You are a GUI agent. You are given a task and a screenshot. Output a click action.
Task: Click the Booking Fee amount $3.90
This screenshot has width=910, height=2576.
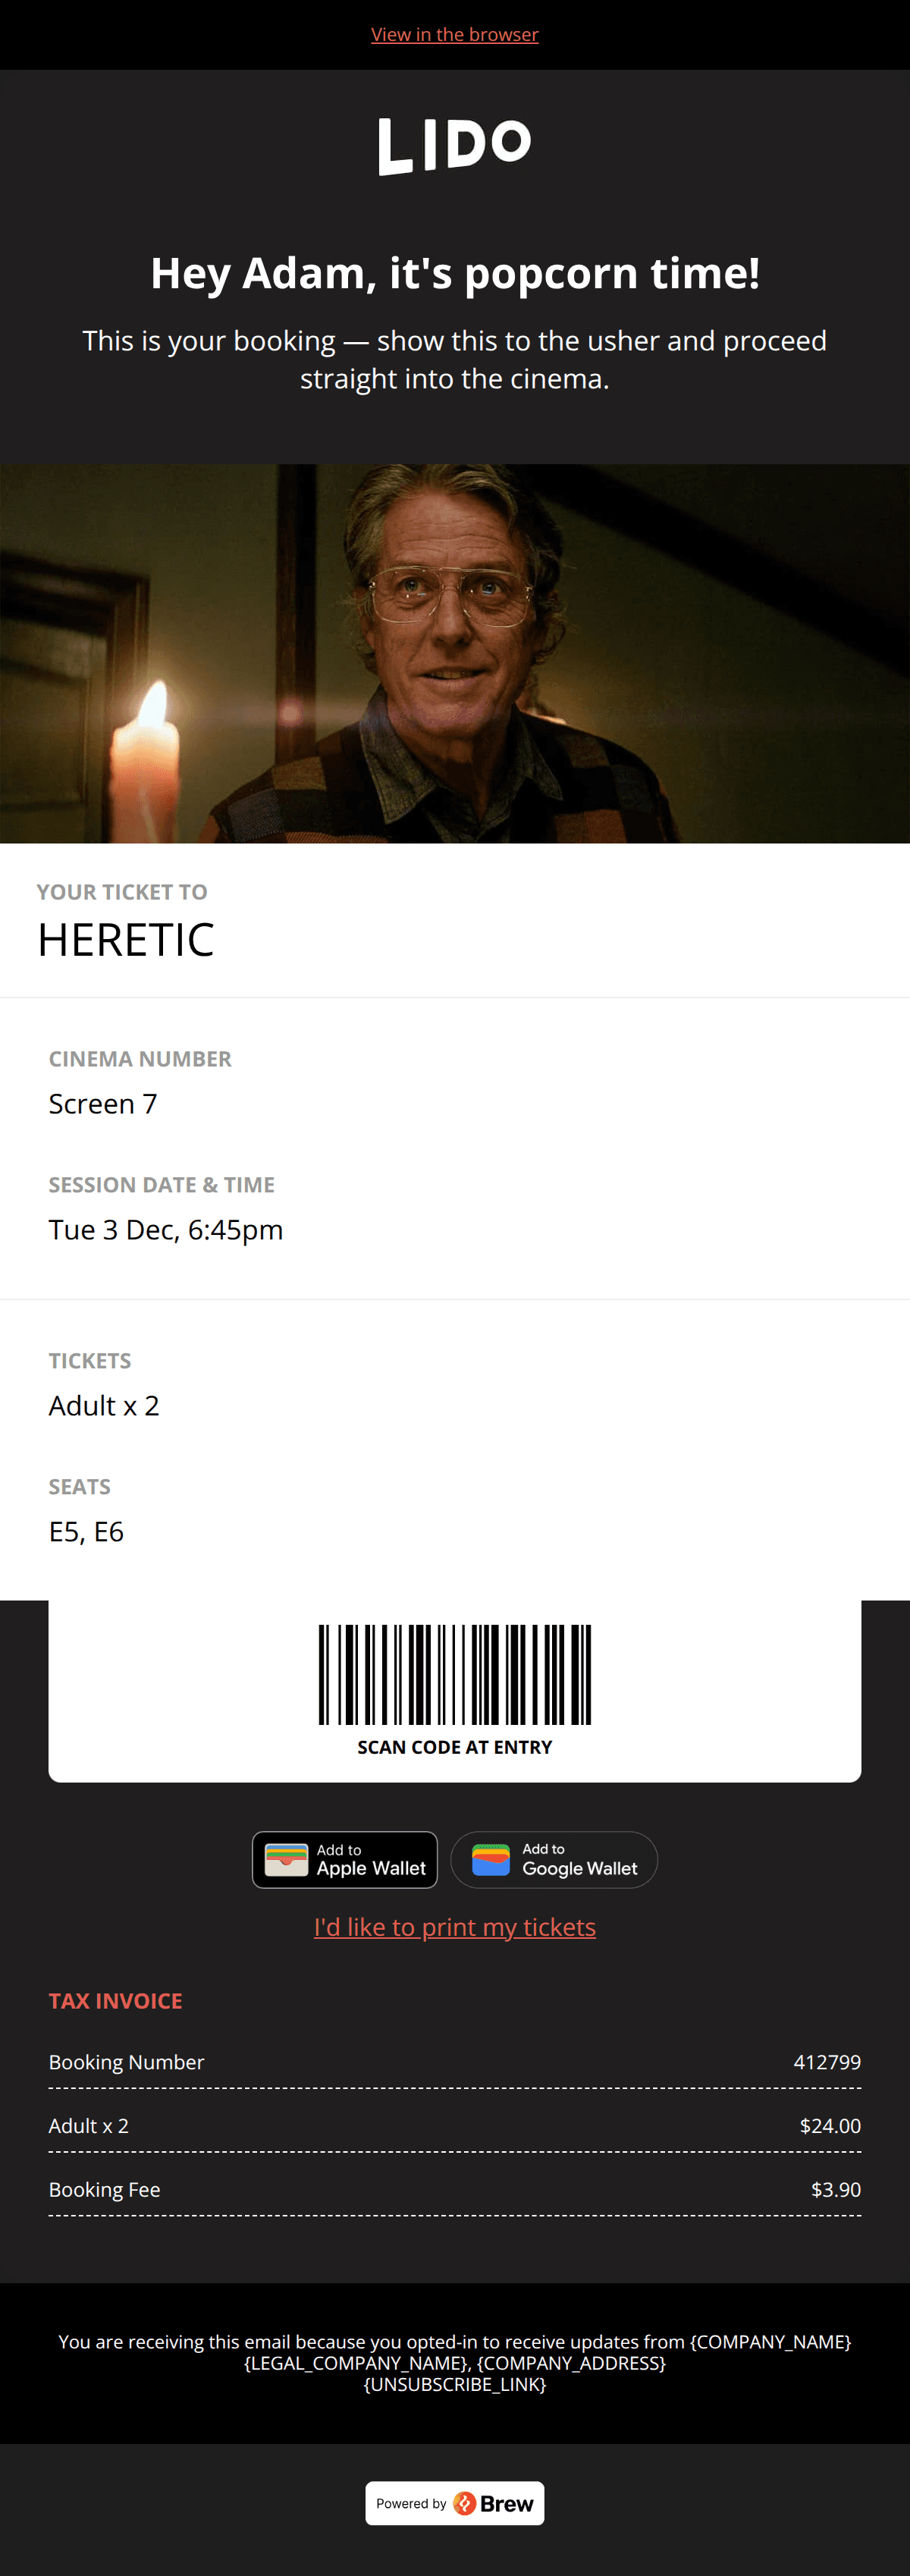point(835,2189)
